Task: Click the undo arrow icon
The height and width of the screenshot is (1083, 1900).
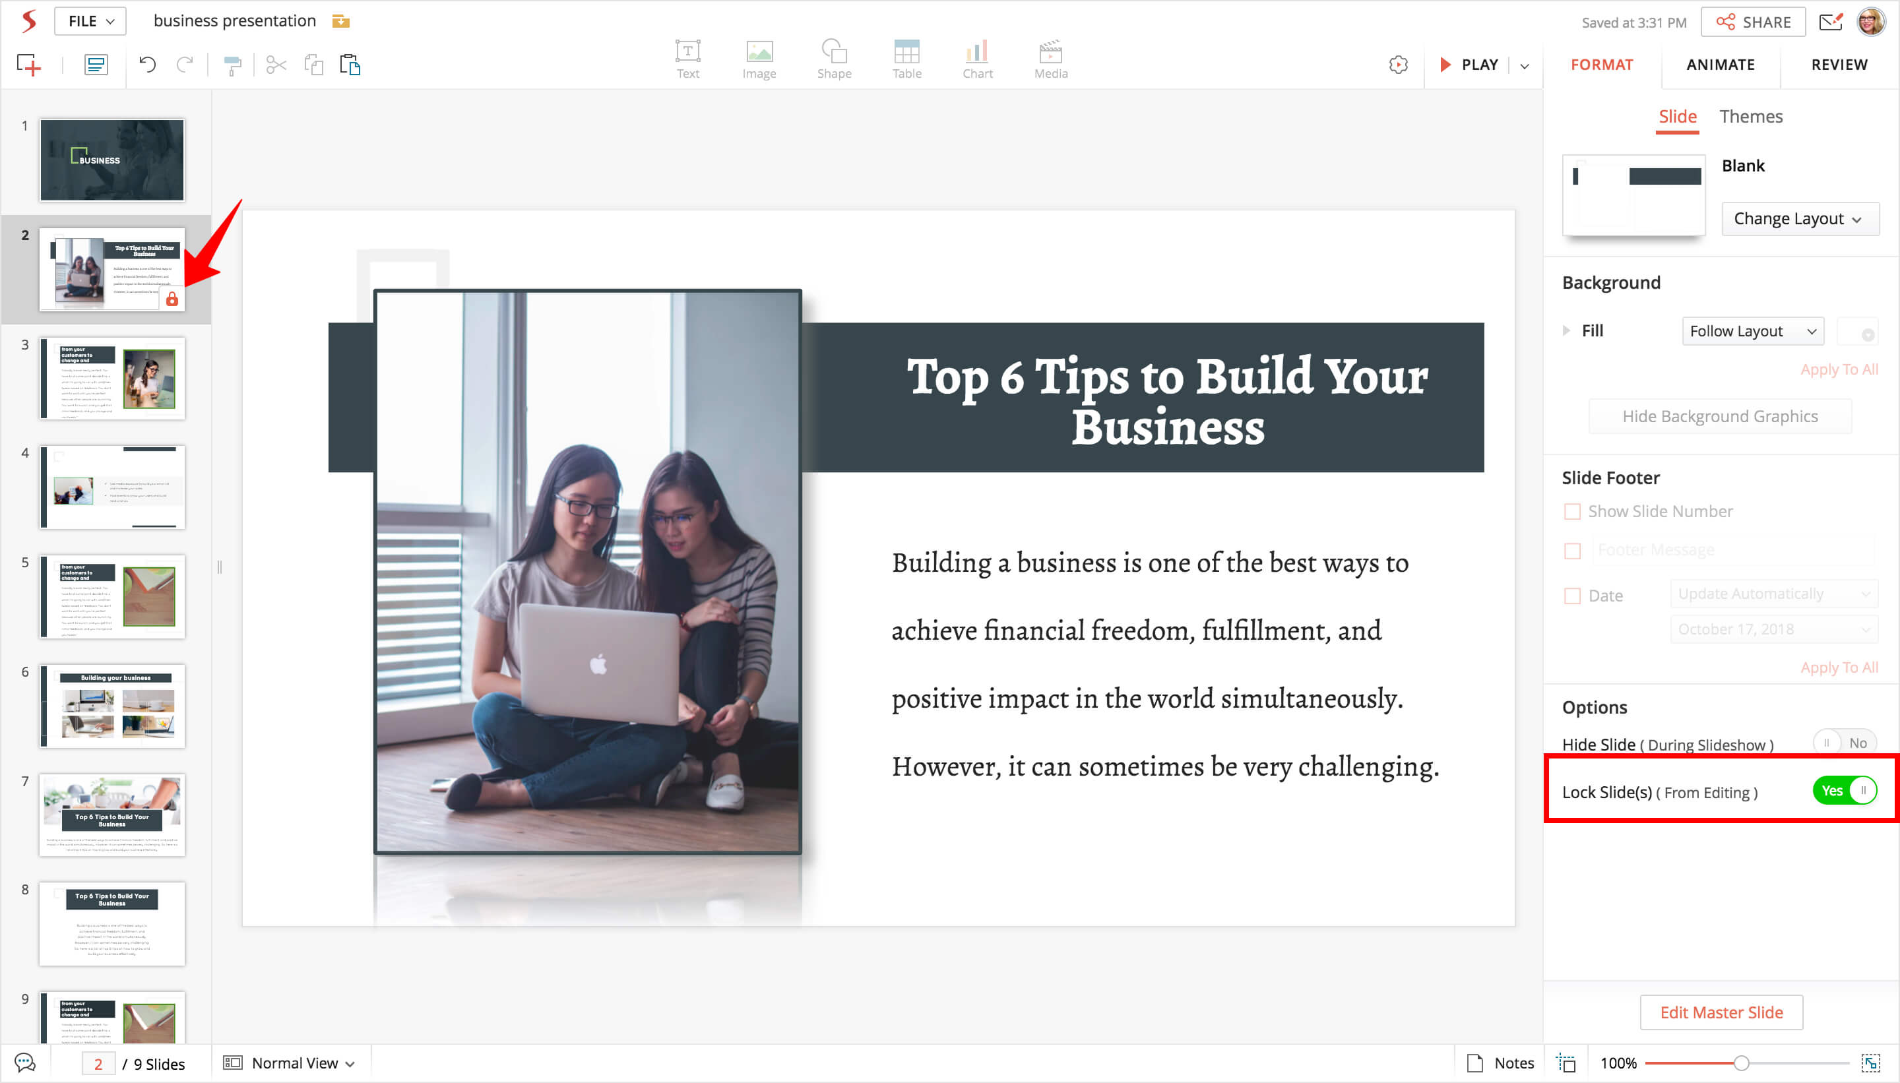Action: 147,65
